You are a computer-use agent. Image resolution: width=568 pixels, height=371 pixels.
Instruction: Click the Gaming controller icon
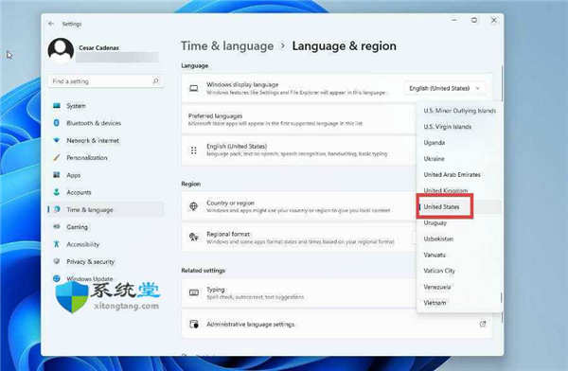click(x=57, y=227)
